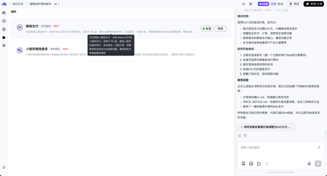327x176 pixels.
Task: Open the v6 version dropdown
Action: tap(57, 4)
